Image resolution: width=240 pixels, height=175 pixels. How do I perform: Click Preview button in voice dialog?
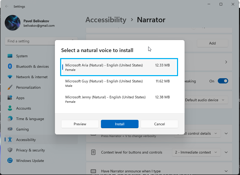pos(80,124)
